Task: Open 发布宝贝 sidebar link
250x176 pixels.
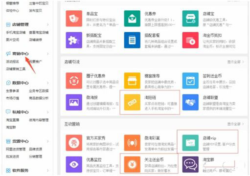Action: [x=35, y=11]
